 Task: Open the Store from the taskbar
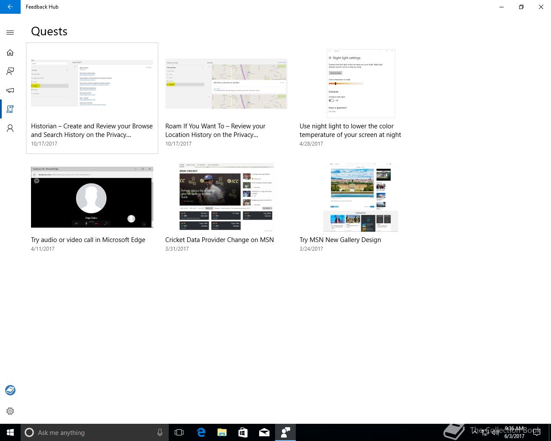tap(243, 432)
